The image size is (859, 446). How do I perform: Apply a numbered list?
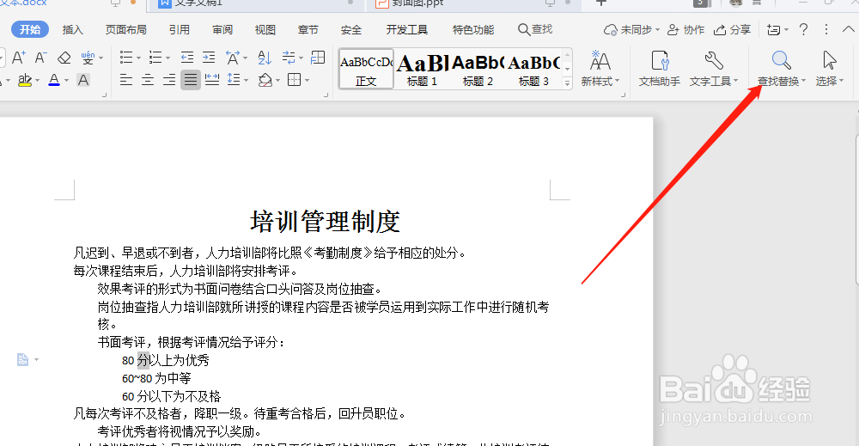pyautogui.click(x=155, y=57)
